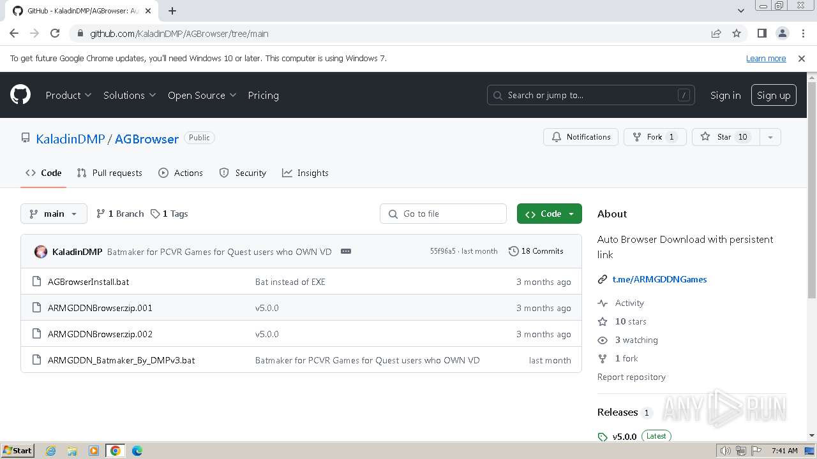Open the Solutions menu
The width and height of the screenshot is (817, 459).
click(x=130, y=95)
